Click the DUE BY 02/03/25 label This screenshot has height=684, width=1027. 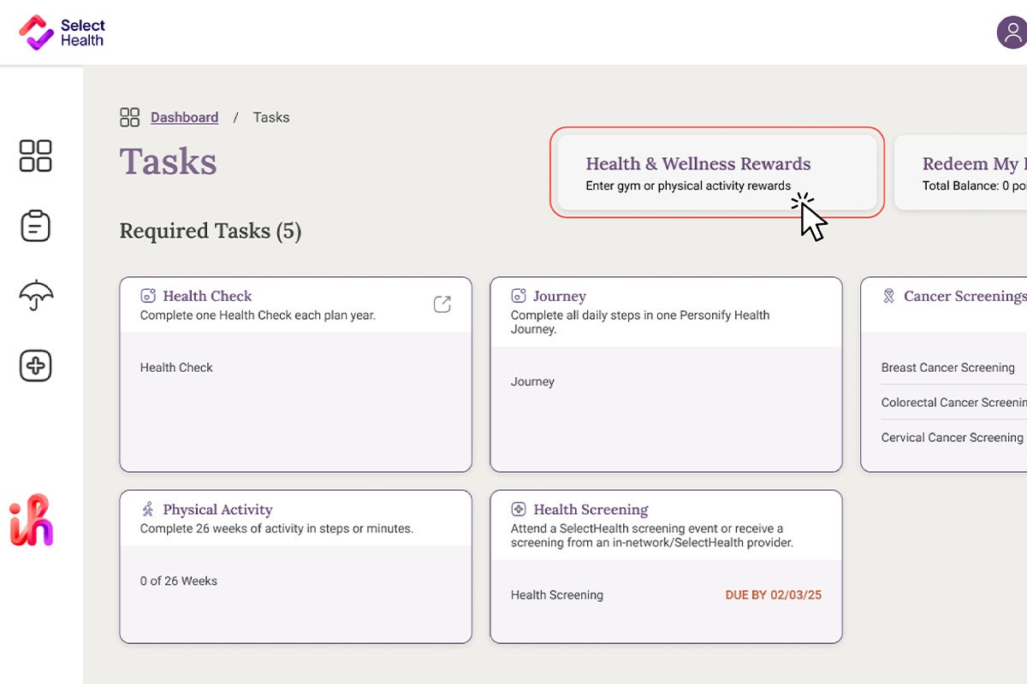[774, 595]
